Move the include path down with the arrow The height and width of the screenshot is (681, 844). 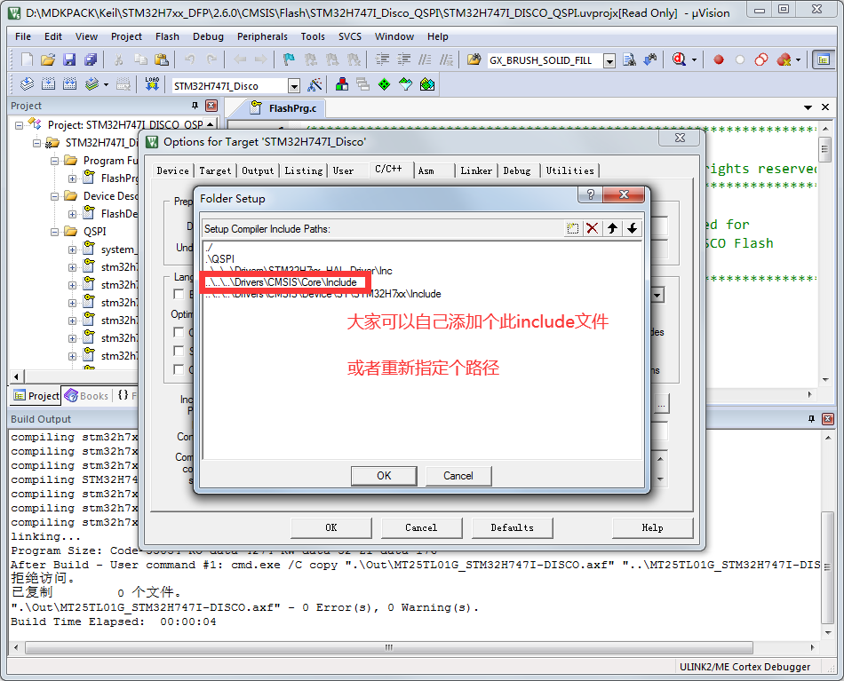point(632,228)
